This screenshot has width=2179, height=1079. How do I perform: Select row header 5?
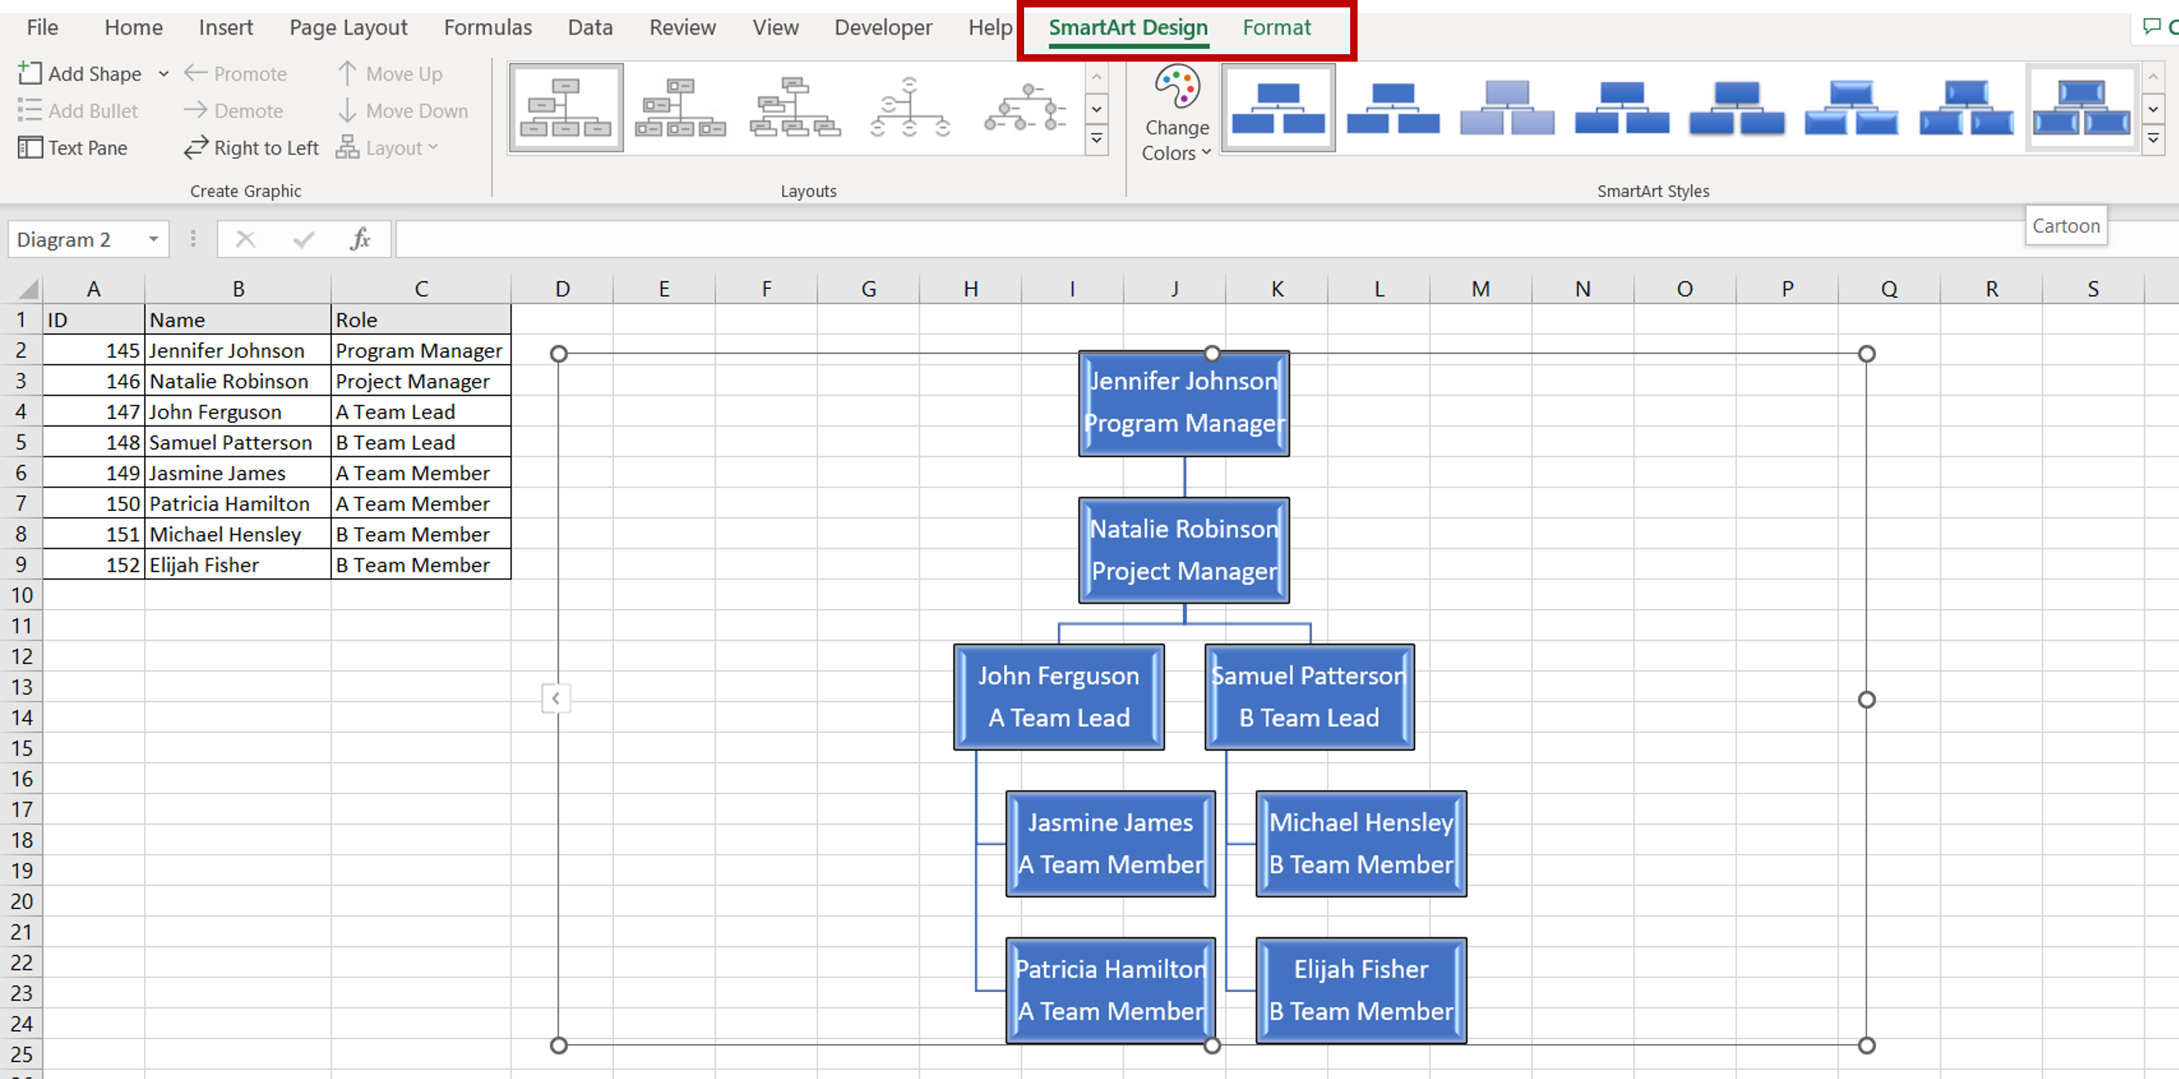21,443
